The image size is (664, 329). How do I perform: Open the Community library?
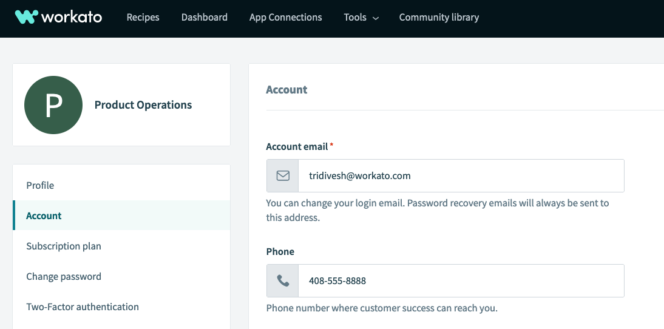click(439, 18)
